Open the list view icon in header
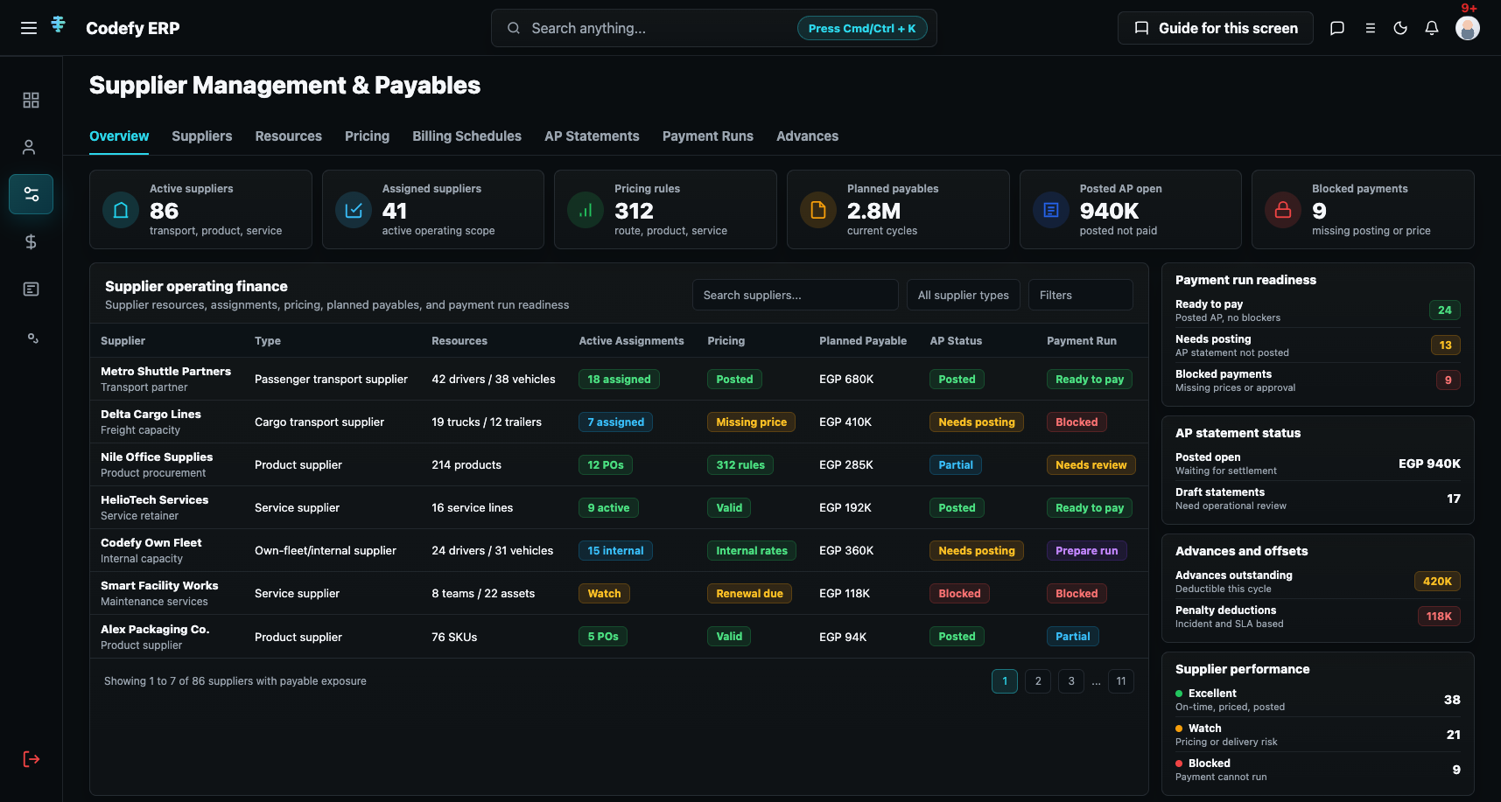Screen dimensions: 1501x802 (1371, 28)
